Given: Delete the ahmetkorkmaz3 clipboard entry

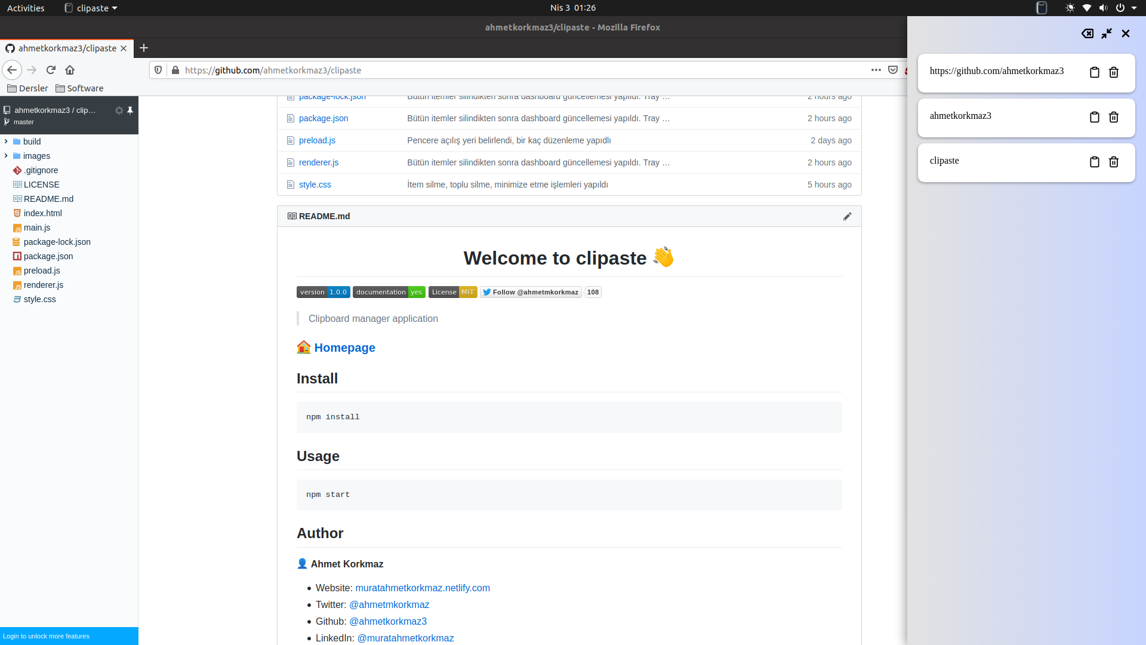Looking at the screenshot, I should coord(1114,117).
